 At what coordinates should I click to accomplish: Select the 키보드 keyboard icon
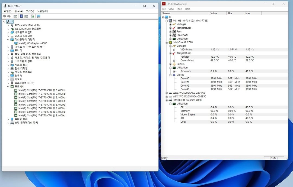(x=12, y=79)
